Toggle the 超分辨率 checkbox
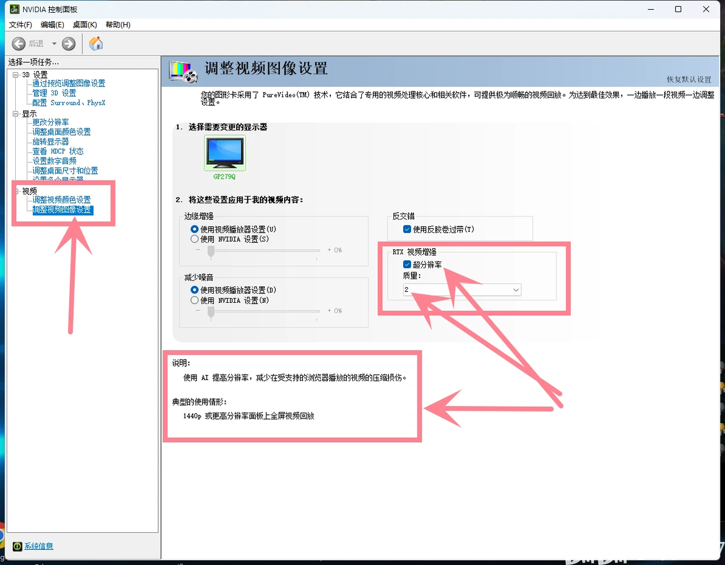This screenshot has width=725, height=565. click(408, 265)
